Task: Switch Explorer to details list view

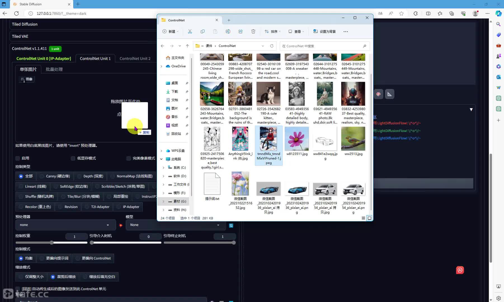Action: tap(363, 218)
